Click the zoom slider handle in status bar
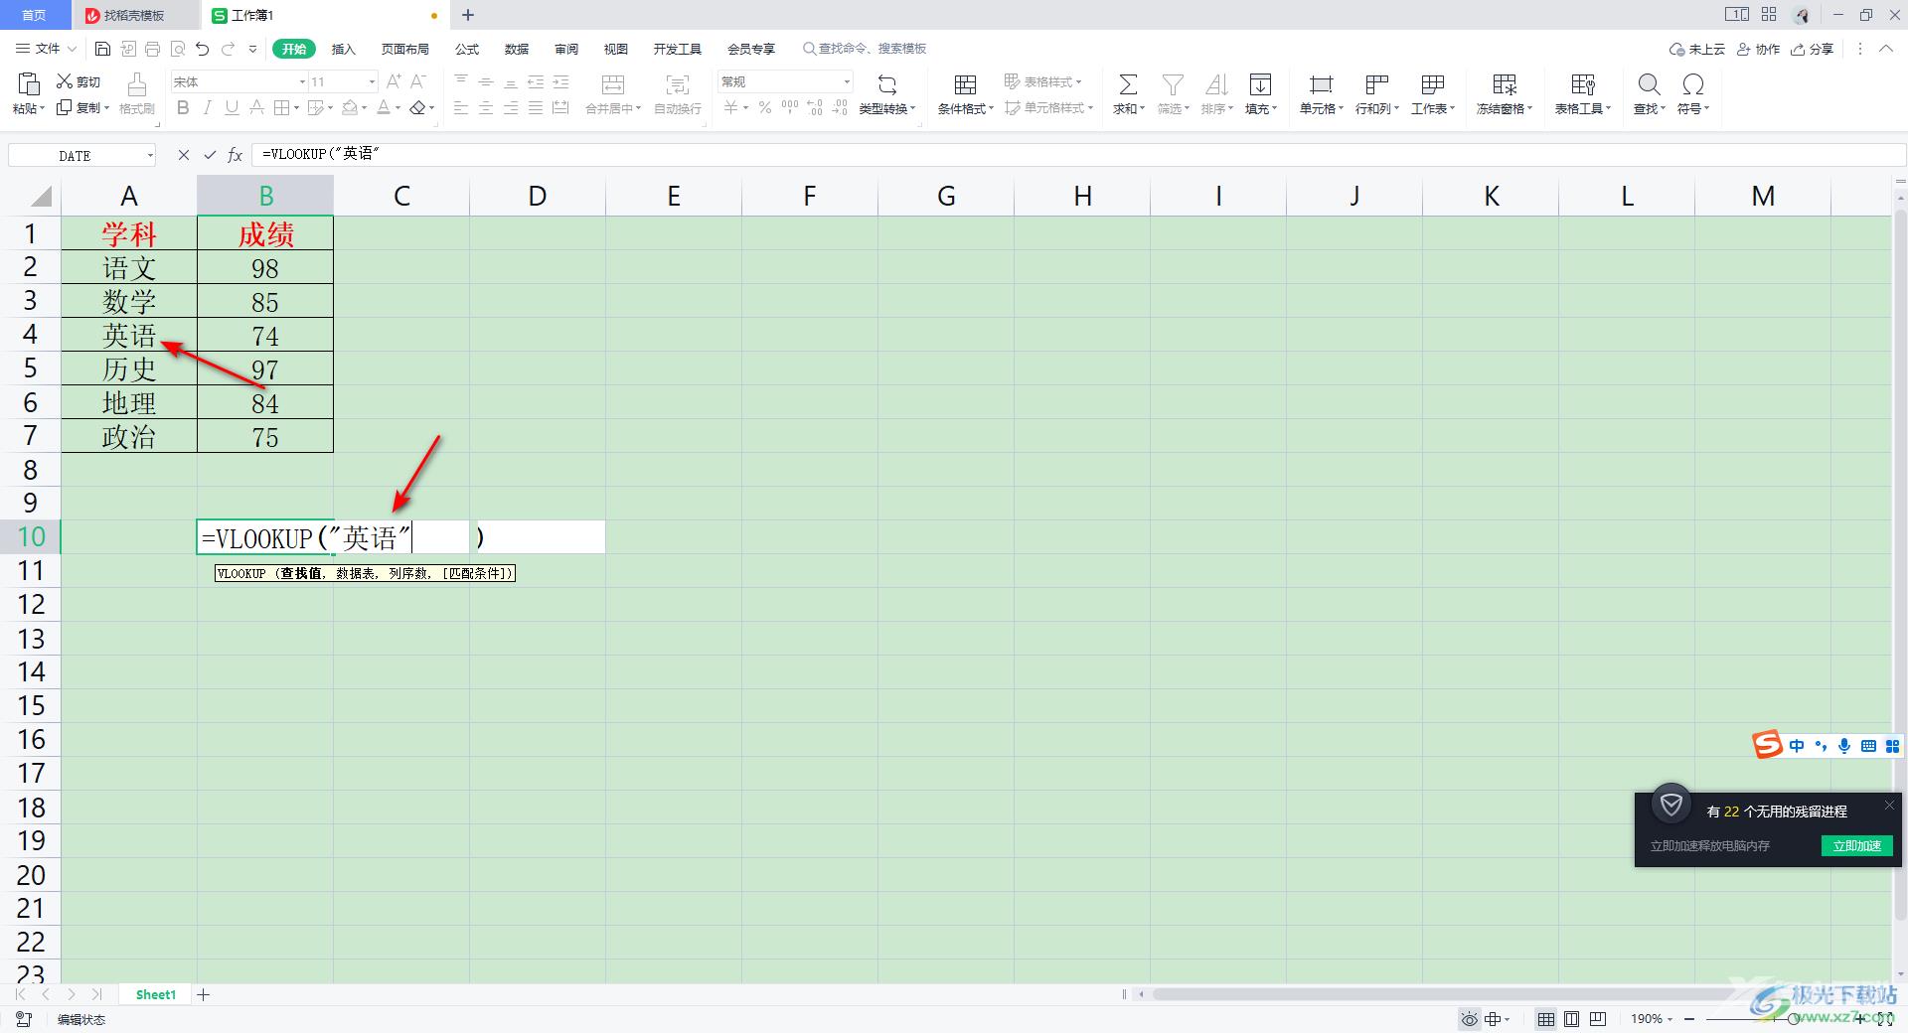The image size is (1908, 1033). 1793,1019
